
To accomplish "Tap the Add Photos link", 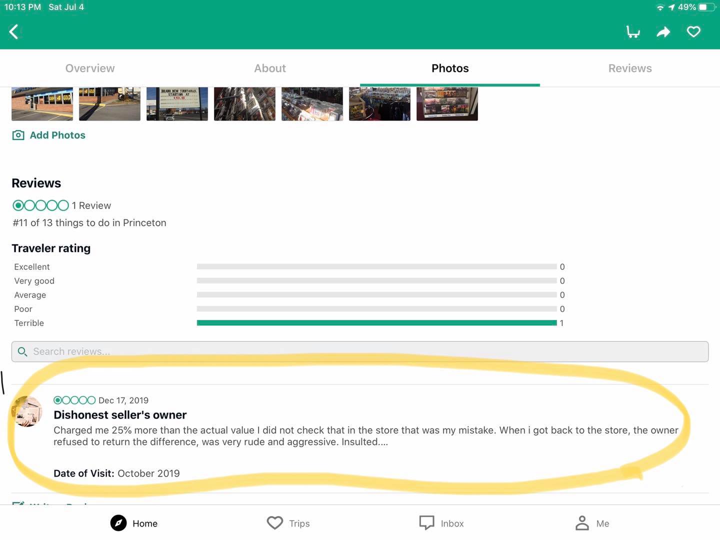I will [57, 135].
